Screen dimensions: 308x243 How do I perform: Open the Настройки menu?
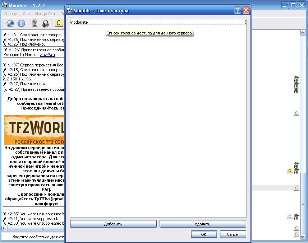tap(45, 14)
